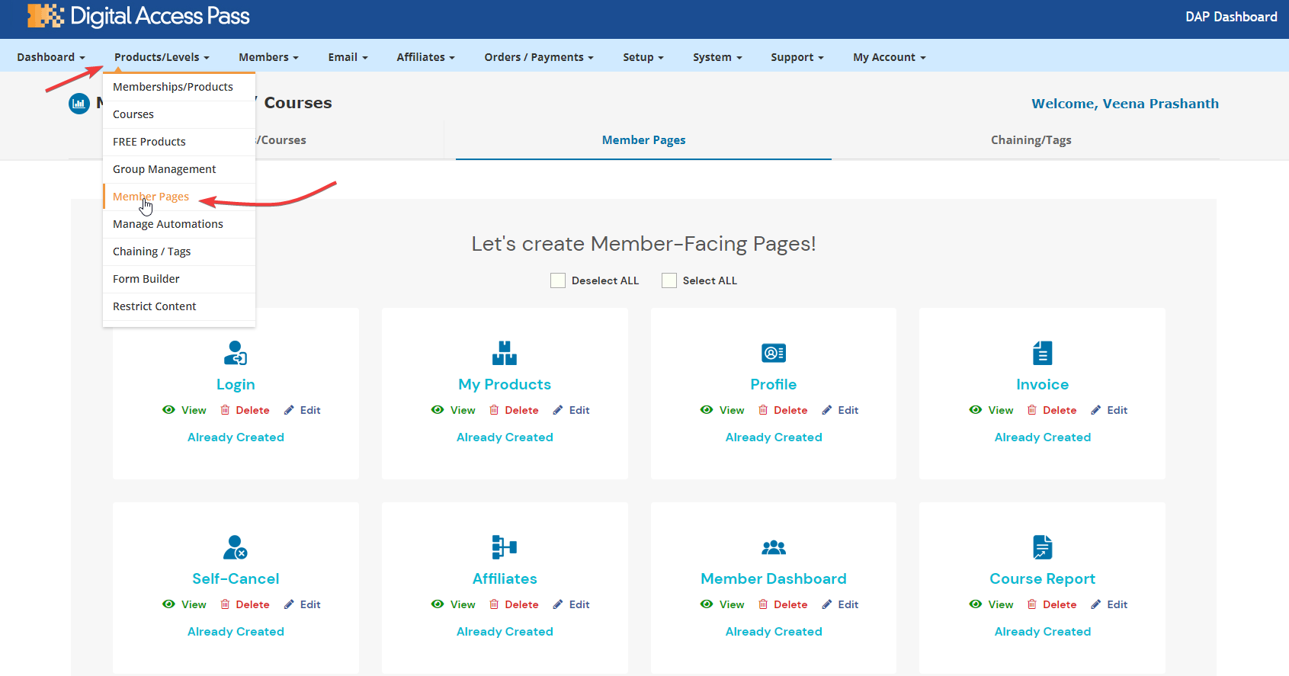Click the My Products boxes icon

[x=504, y=353]
